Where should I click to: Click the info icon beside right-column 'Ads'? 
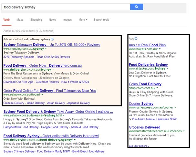click(136, 39)
